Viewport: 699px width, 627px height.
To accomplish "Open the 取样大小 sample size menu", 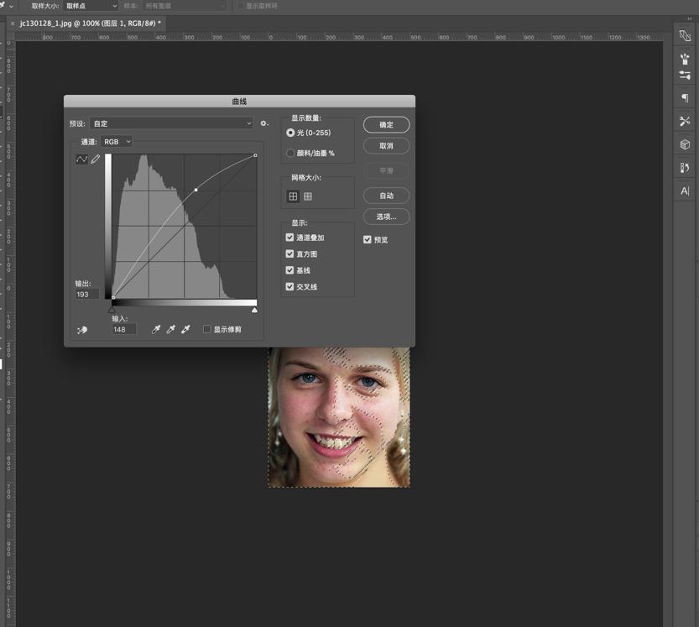I will coord(88,6).
